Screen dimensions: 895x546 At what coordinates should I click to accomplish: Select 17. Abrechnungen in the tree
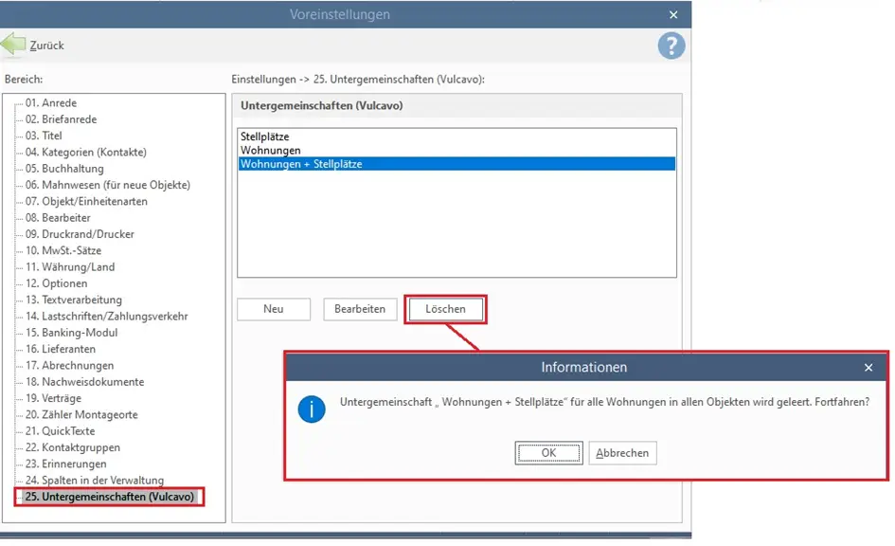click(x=70, y=365)
